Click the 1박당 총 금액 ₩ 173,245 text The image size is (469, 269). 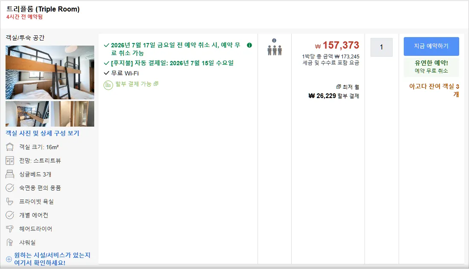(x=330, y=57)
